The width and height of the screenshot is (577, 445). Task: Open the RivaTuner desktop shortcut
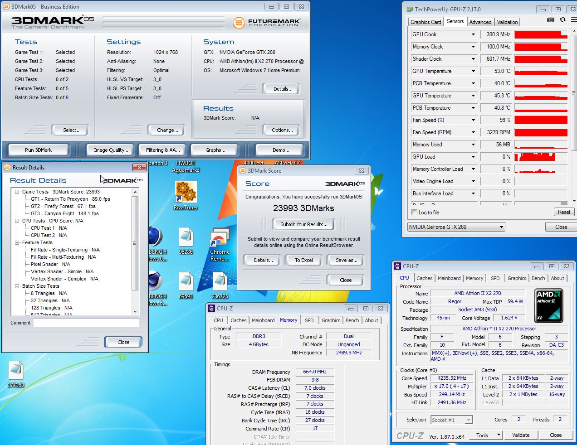[x=186, y=195]
